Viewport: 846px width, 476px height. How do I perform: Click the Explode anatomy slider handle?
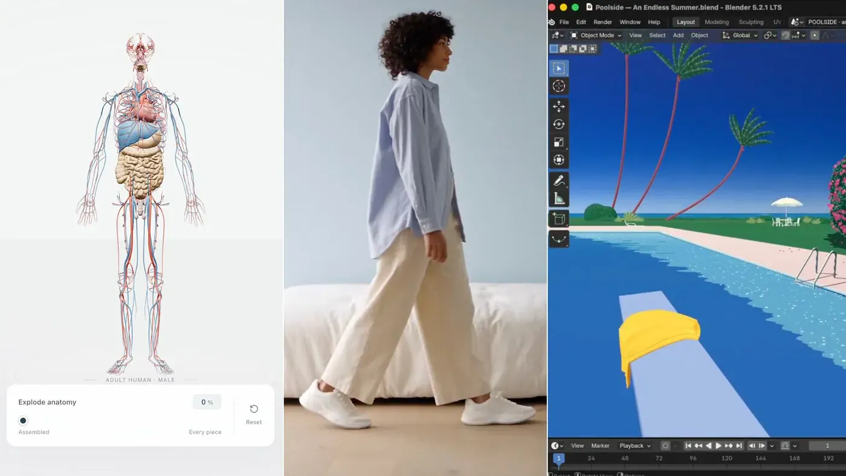click(x=23, y=420)
